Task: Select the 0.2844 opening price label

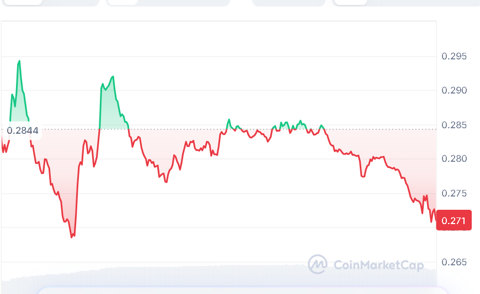Action: pos(23,130)
